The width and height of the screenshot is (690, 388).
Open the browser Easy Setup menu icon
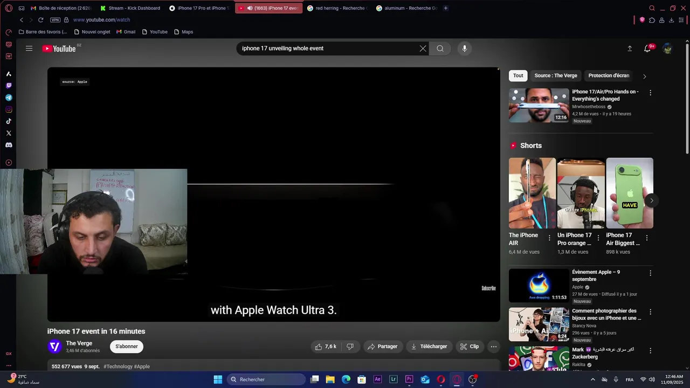(681, 20)
